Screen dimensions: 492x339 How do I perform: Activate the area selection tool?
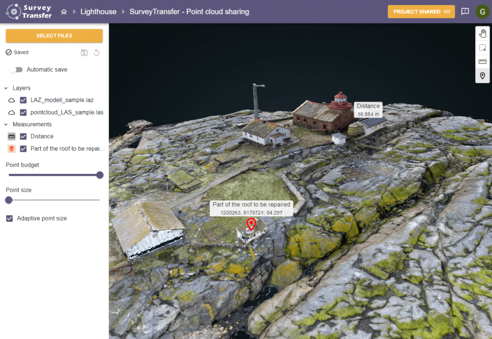(482, 48)
